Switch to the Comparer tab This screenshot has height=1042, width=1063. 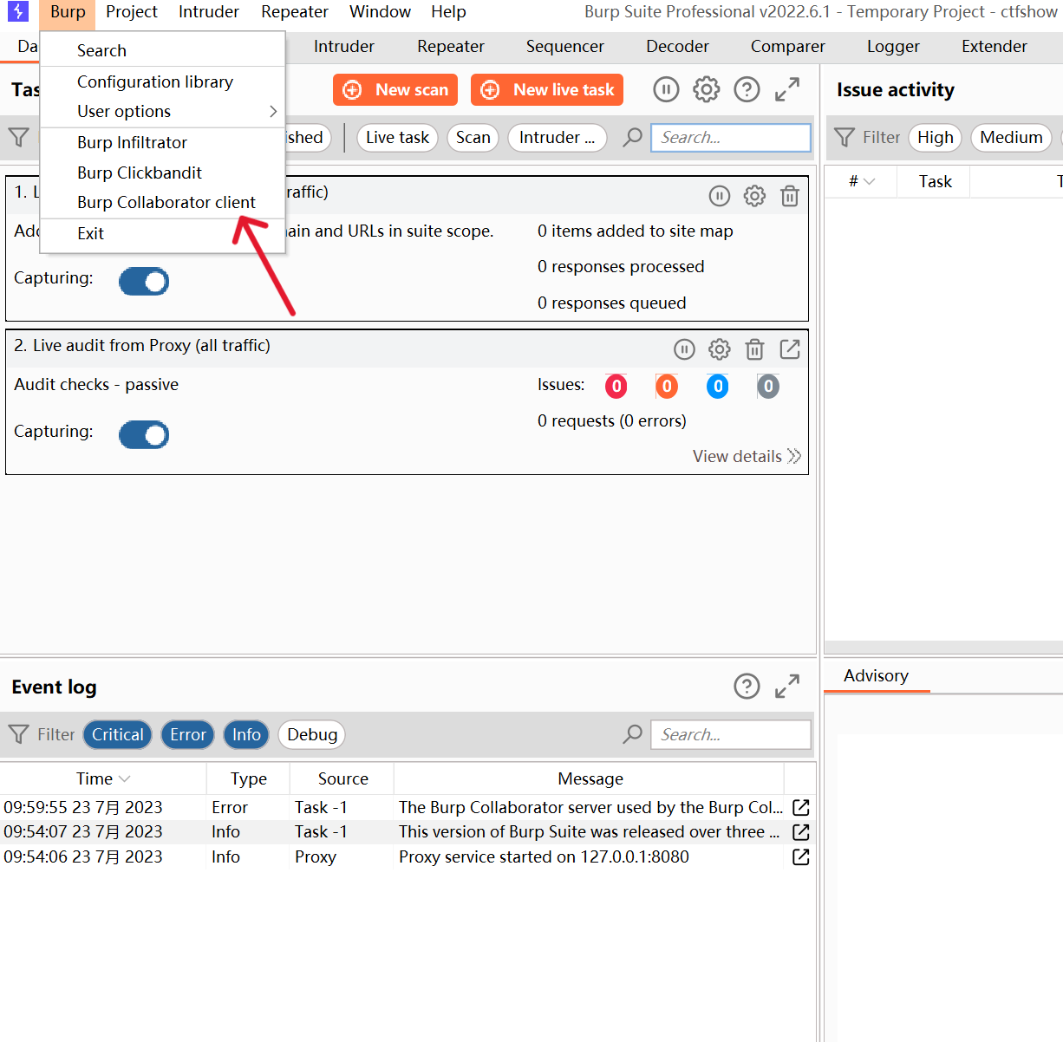click(788, 47)
